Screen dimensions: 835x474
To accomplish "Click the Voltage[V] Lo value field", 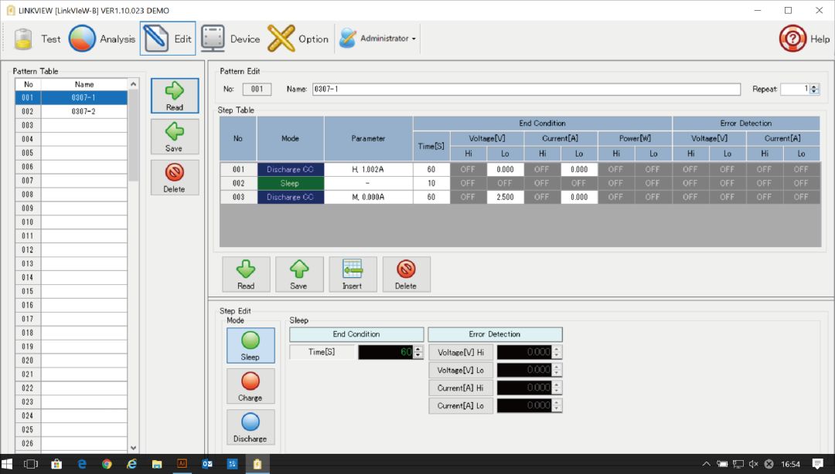I will pyautogui.click(x=524, y=371).
